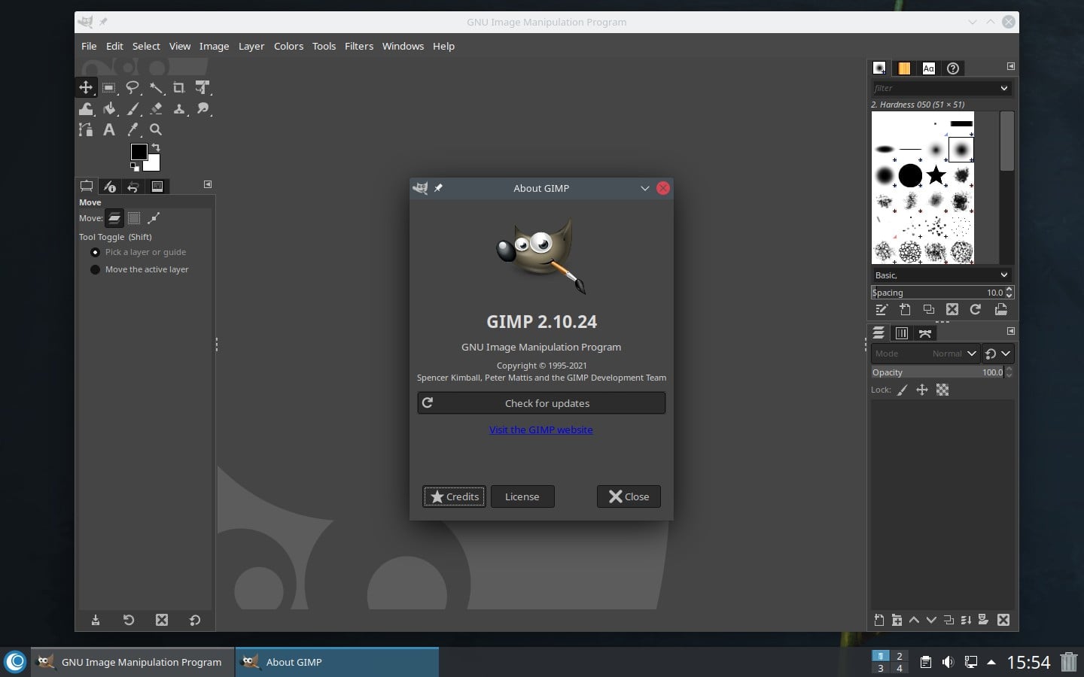Select the Bucket Fill tool

[x=109, y=109]
